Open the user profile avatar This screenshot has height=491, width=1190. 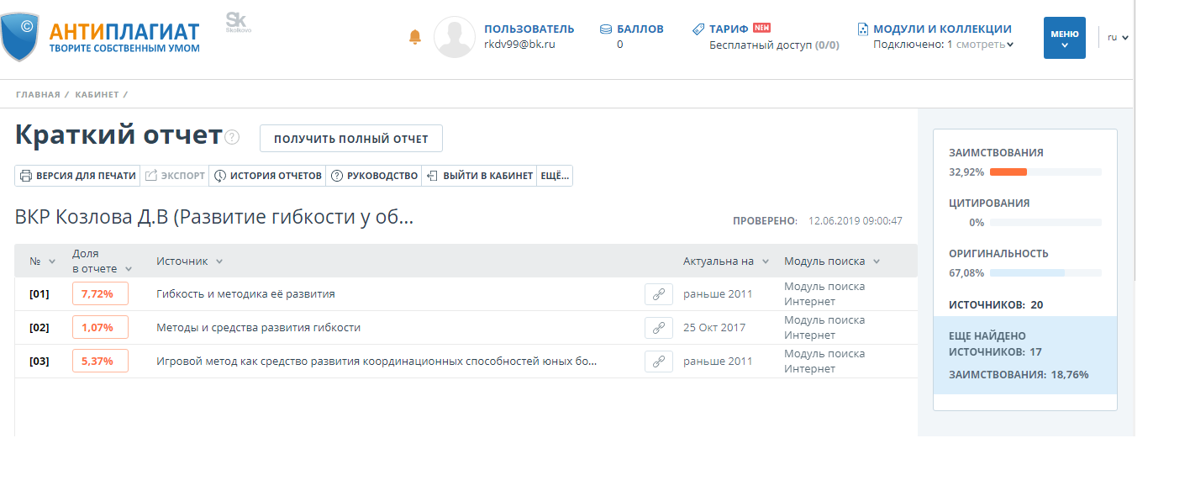pyautogui.click(x=455, y=37)
